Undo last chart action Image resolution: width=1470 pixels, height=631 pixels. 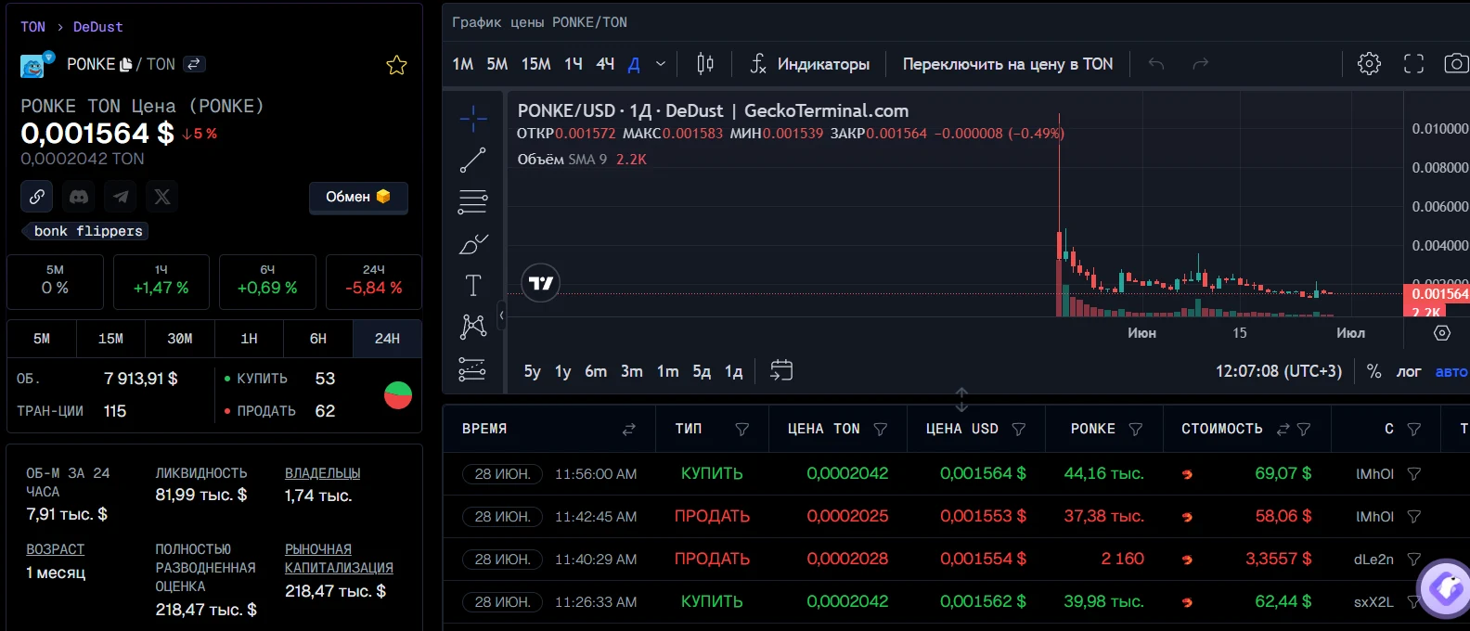1156,64
